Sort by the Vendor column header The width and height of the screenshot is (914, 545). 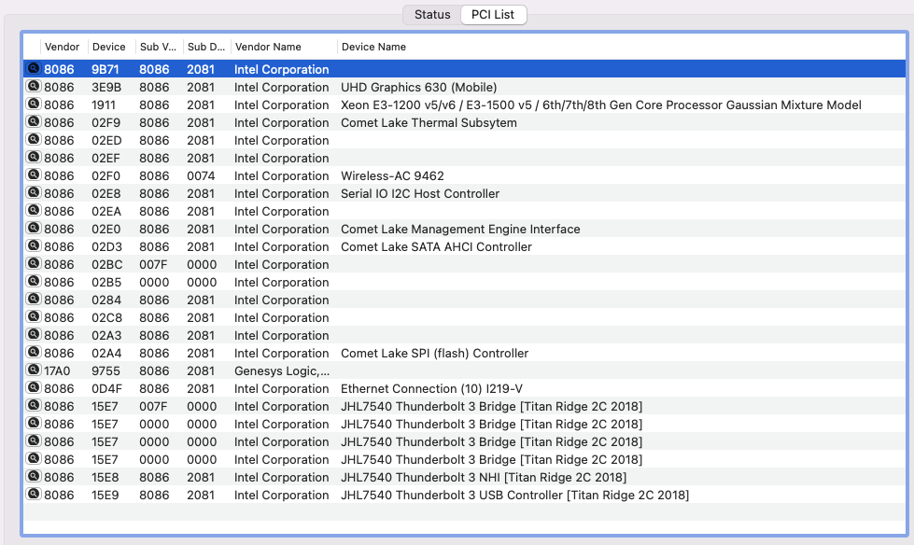click(62, 47)
